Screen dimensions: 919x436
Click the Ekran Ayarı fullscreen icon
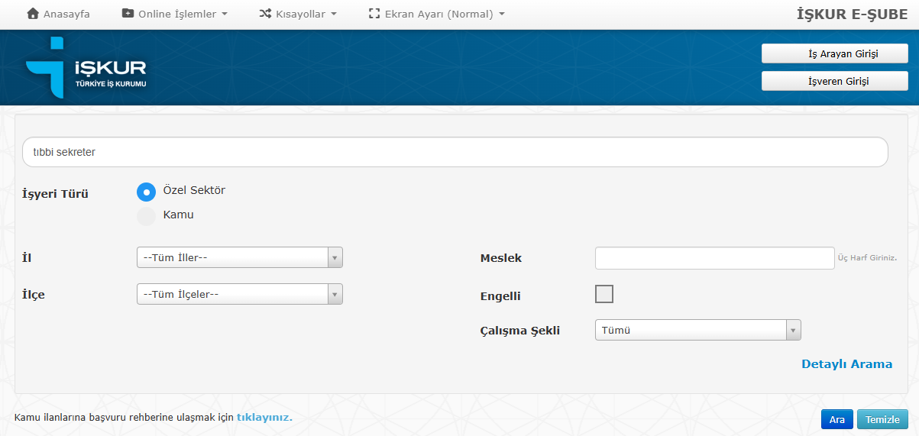click(x=374, y=14)
